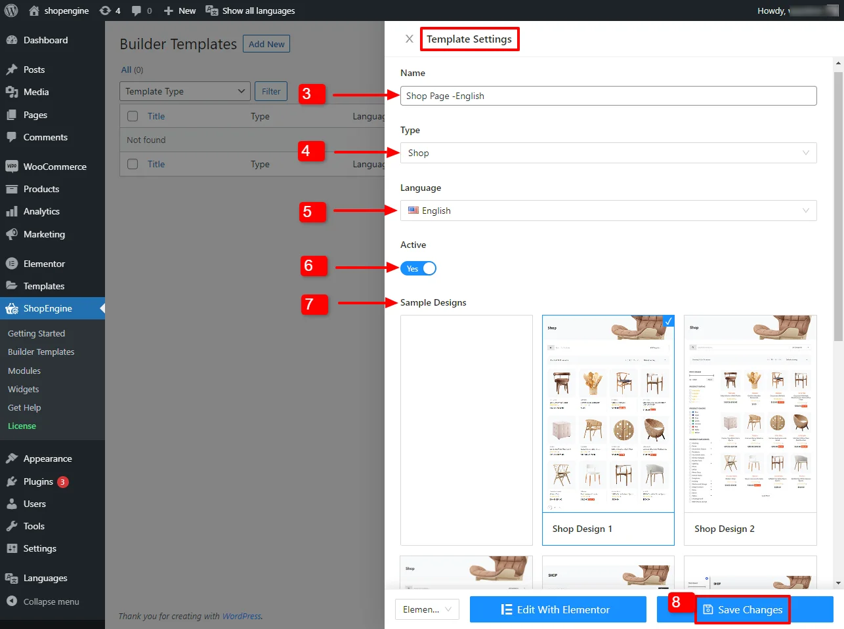This screenshot has width=844, height=629.
Task: Close the Template Settings panel with X
Action: coord(409,39)
